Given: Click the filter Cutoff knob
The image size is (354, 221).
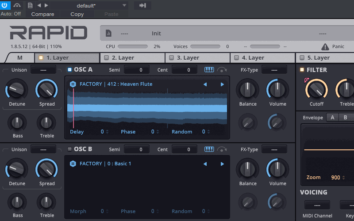Looking at the screenshot, I should (x=316, y=90).
